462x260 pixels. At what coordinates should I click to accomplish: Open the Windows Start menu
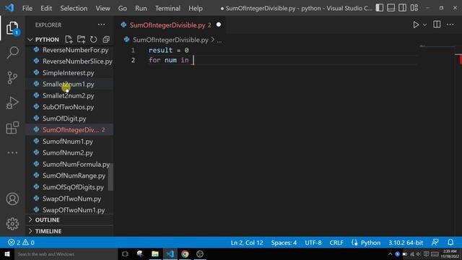(7, 253)
